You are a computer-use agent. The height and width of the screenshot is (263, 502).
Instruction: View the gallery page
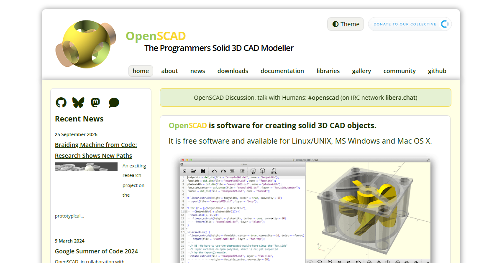click(361, 71)
